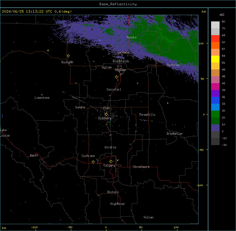Viewport: 236px width, 231px height.
Task: Click the Strathmore town label
Action: click(141, 167)
